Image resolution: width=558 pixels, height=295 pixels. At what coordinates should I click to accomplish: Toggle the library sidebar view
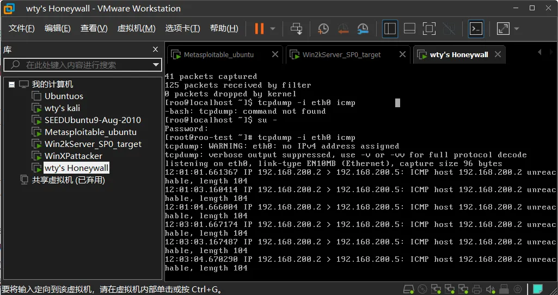click(x=390, y=28)
